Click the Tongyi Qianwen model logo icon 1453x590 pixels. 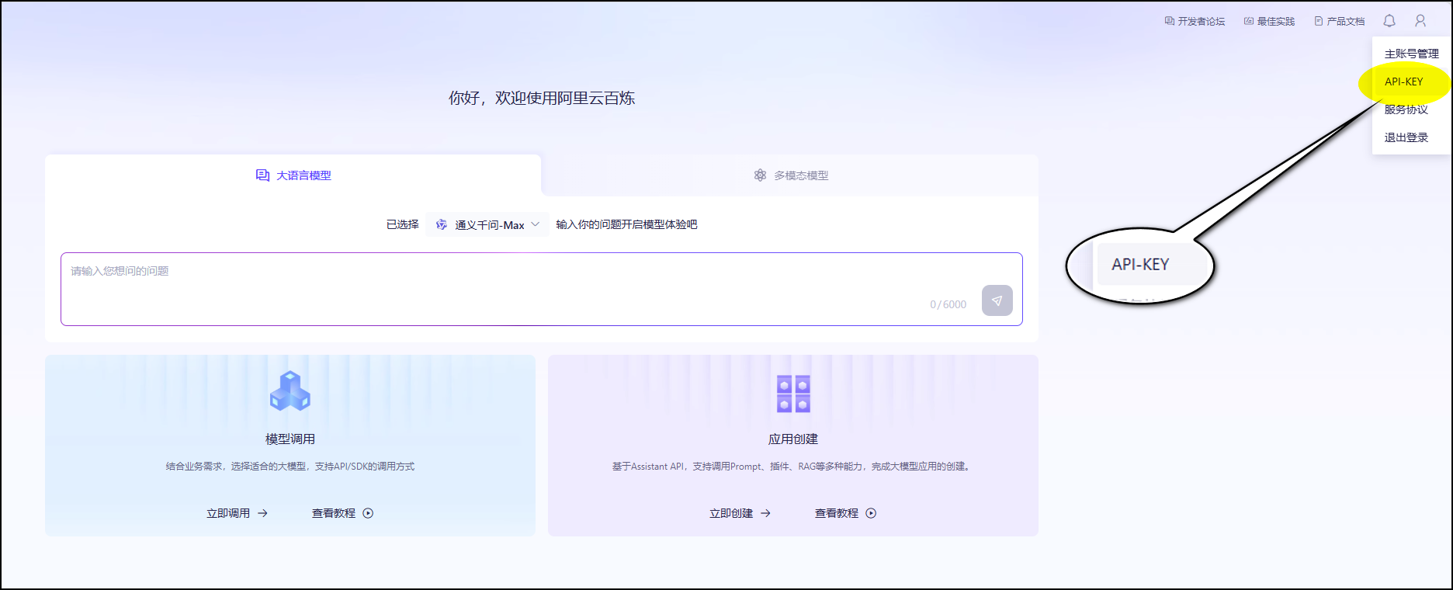[442, 224]
